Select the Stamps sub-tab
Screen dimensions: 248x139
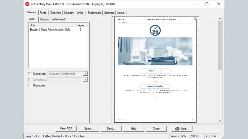[x=44, y=19]
